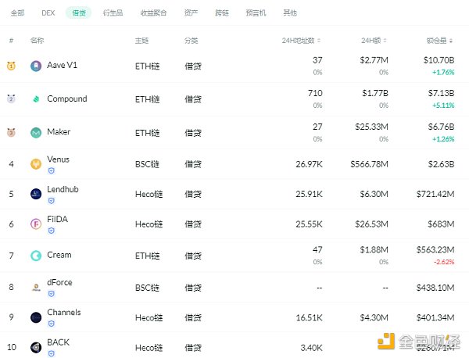
Task: Click Lendhub address count 25.91K
Action: (x=309, y=194)
